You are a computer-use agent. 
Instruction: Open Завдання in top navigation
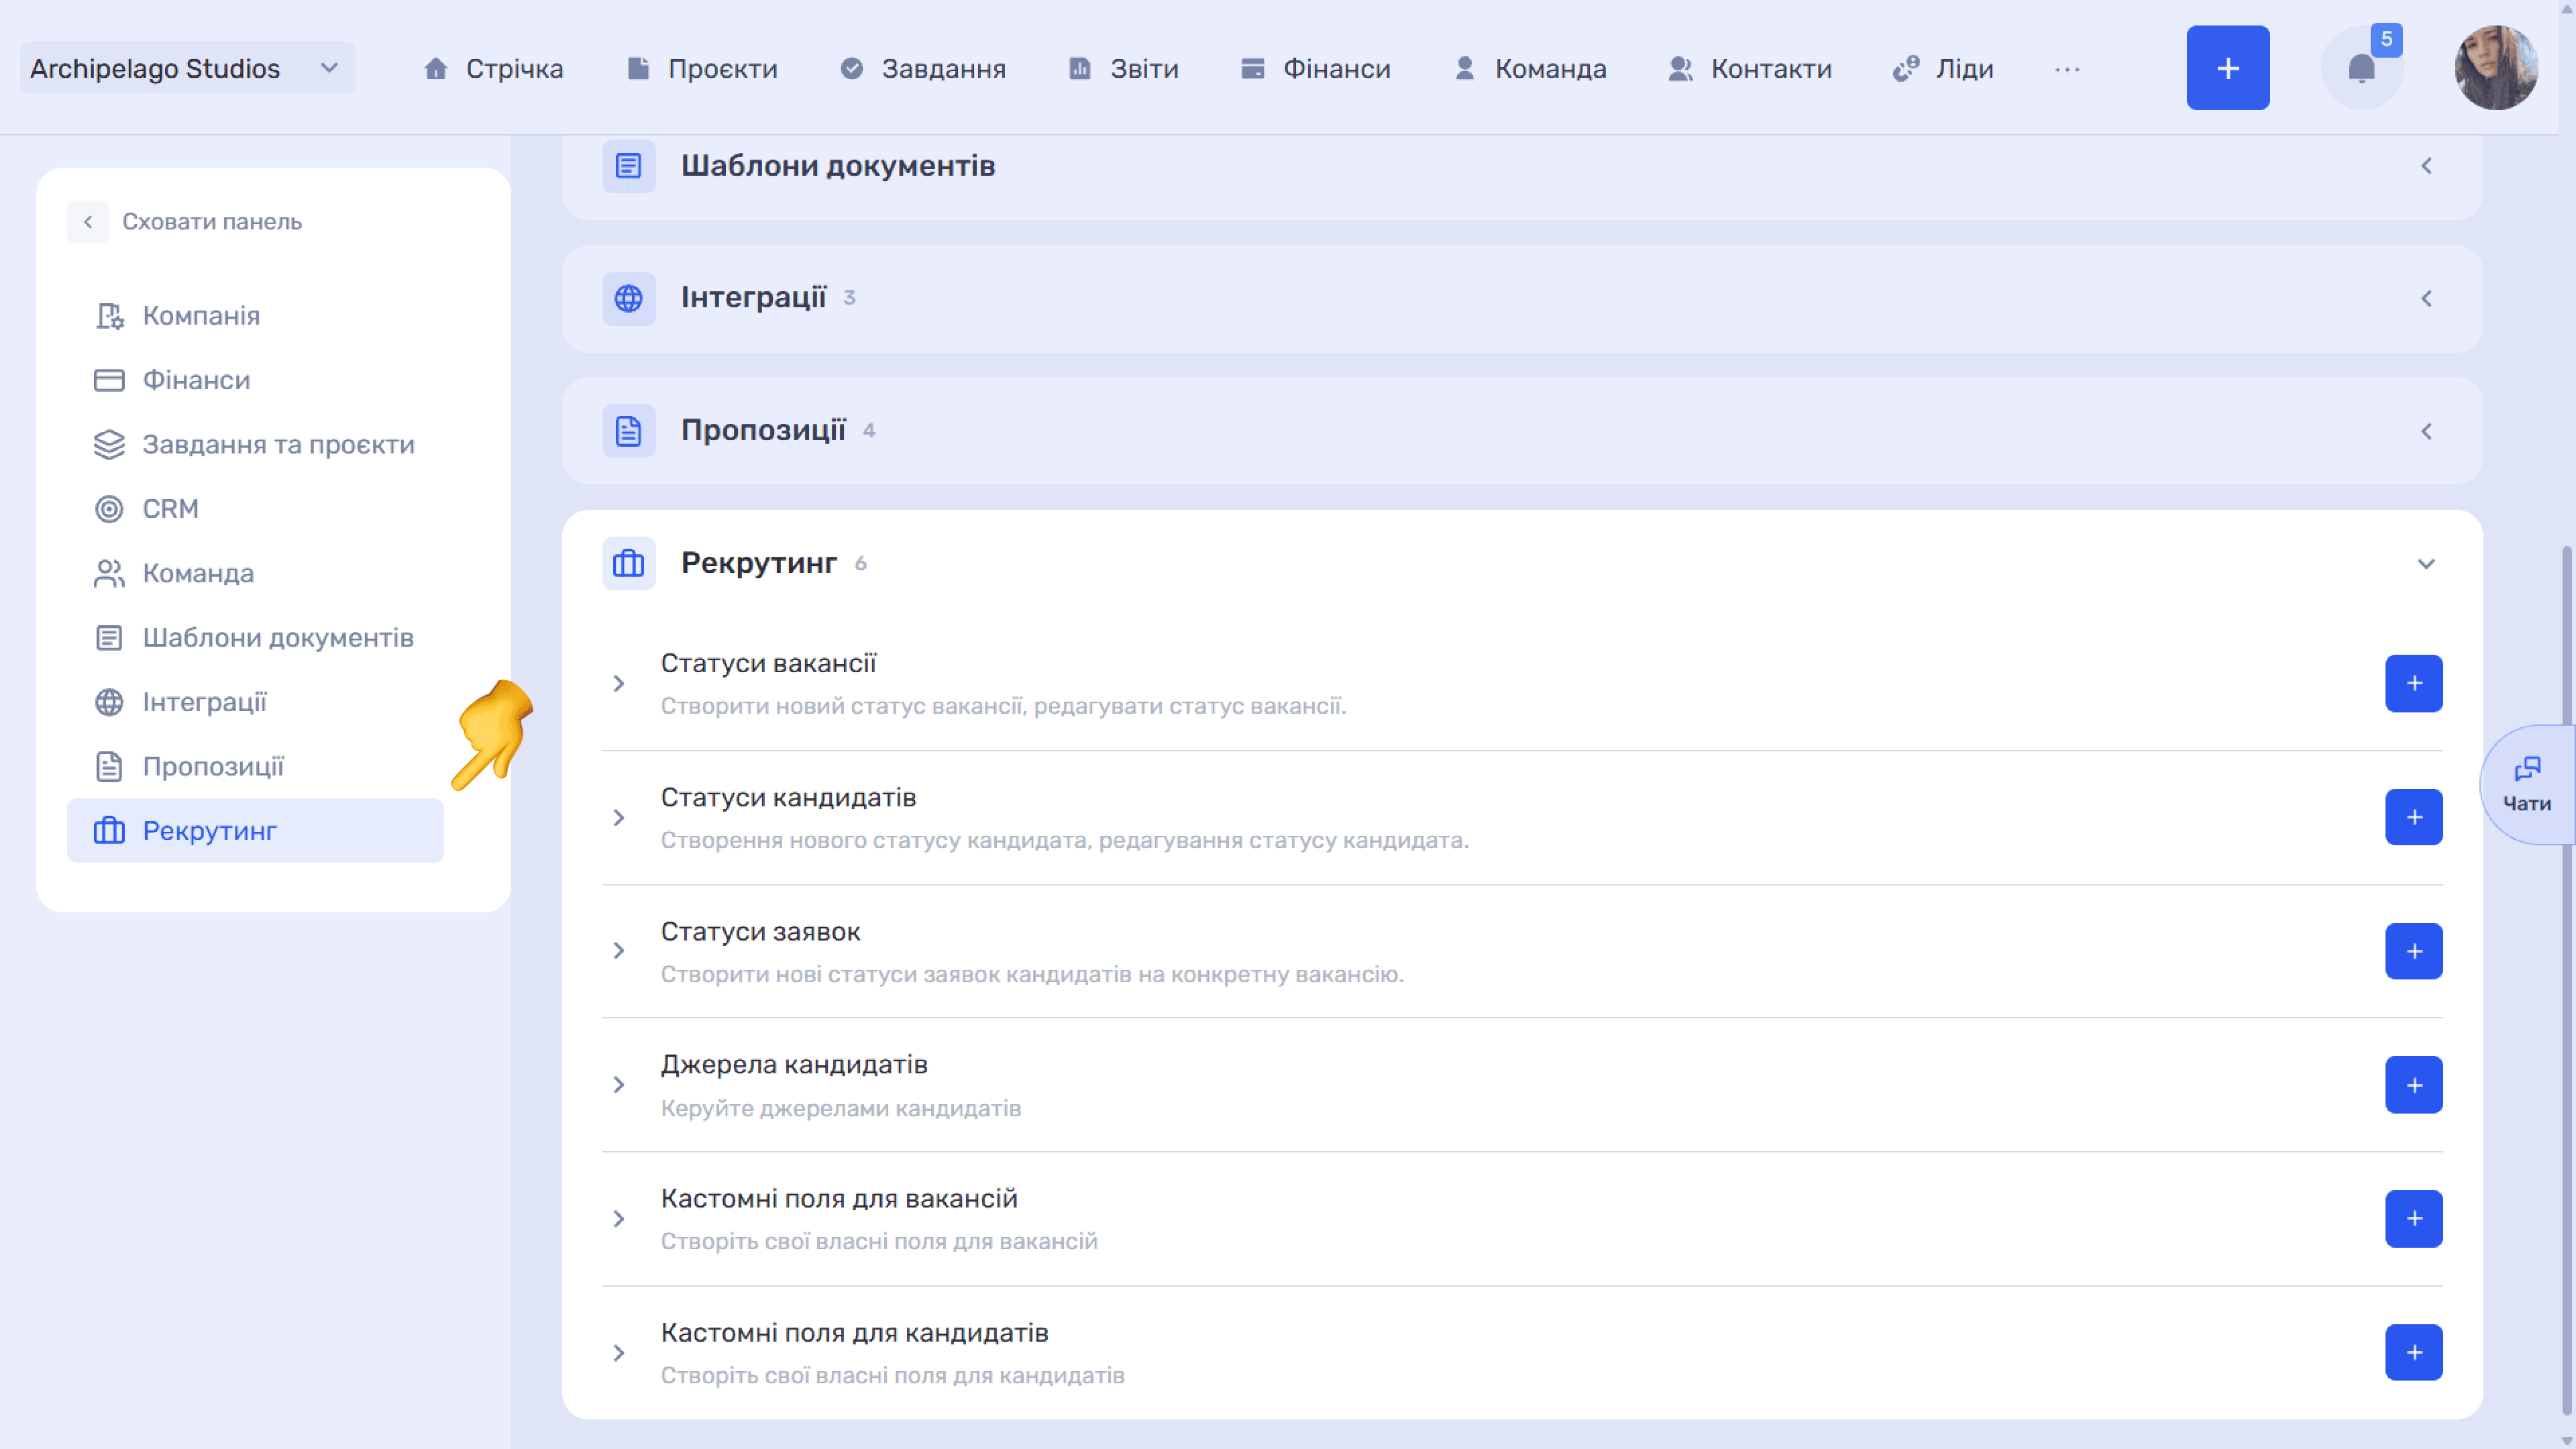click(922, 68)
